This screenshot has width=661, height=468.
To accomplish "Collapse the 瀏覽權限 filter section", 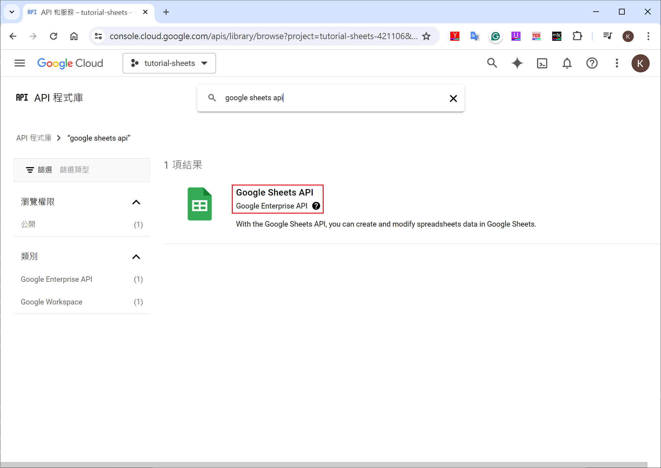I will [x=136, y=202].
